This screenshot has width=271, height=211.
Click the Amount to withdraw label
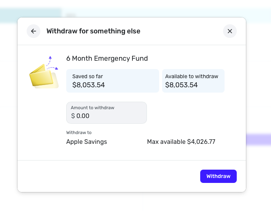[x=92, y=108]
